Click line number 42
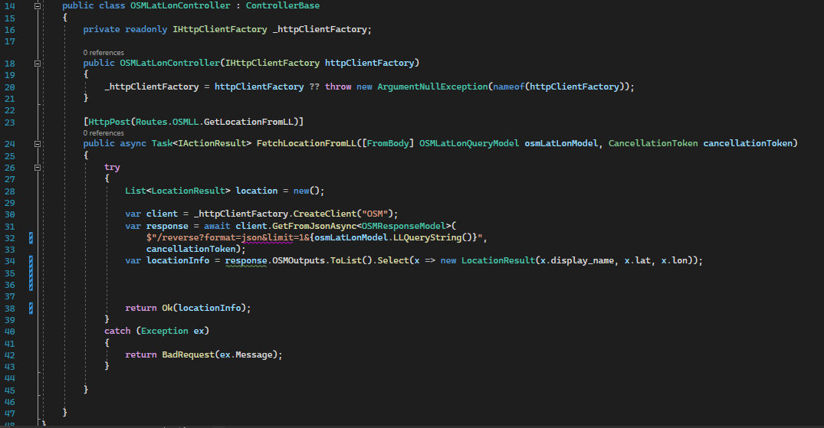 pyautogui.click(x=9, y=355)
